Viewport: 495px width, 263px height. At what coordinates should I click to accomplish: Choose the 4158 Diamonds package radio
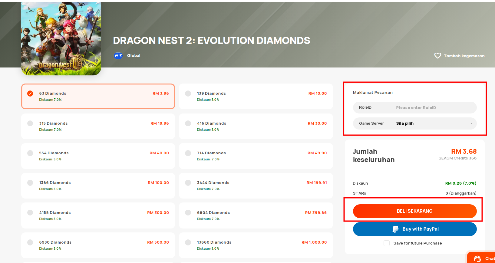coord(30,213)
